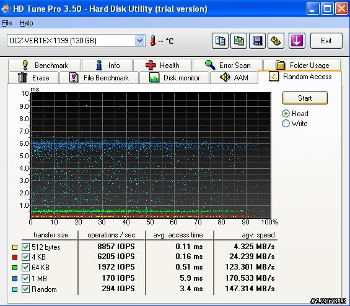Screen dimensions: 350x306
Task: Open options gear icon
Action: coord(276,41)
